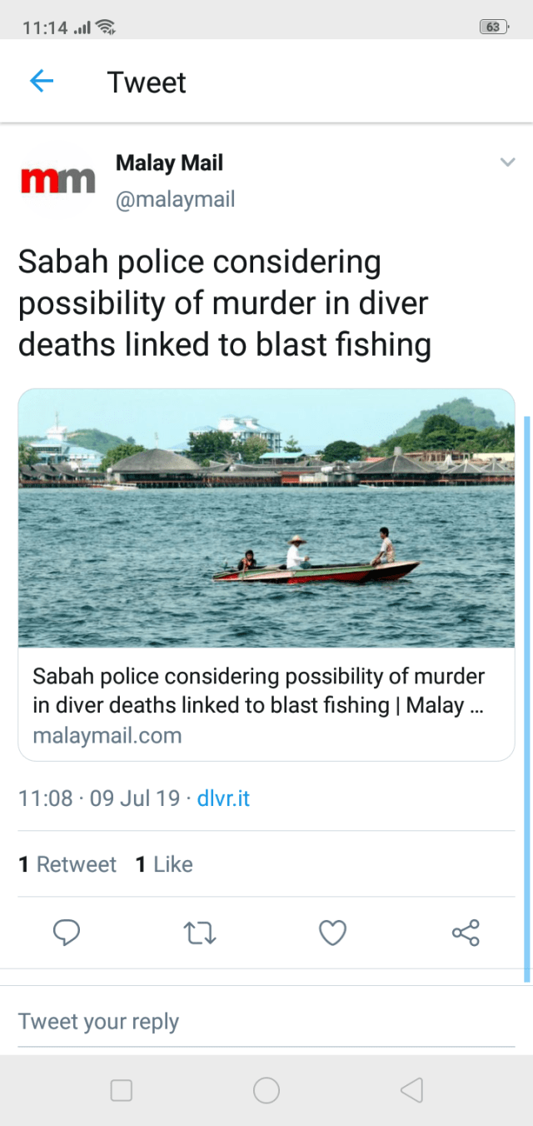533x1126 pixels.
Task: View the 1 Retweet list
Action: coord(67,864)
